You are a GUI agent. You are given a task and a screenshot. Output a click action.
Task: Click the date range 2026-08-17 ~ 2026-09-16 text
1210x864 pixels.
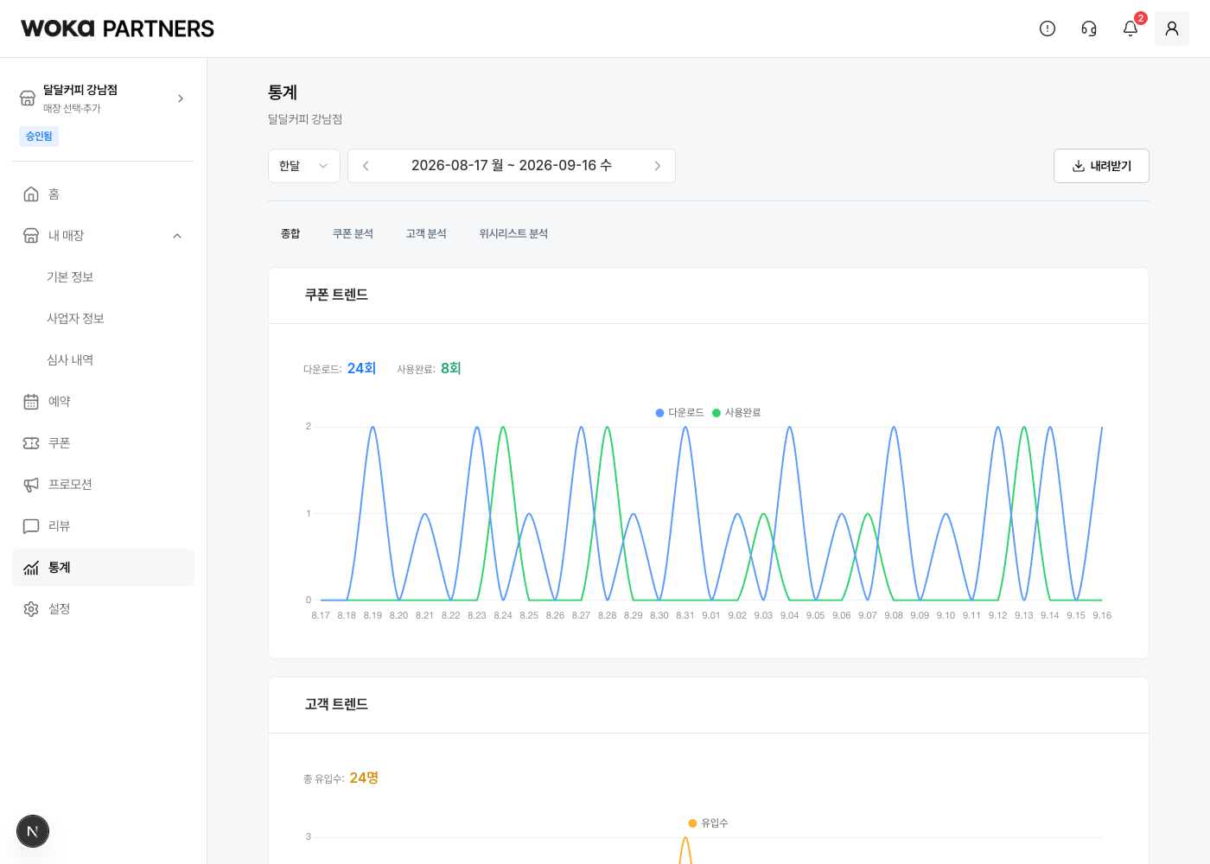tap(512, 165)
